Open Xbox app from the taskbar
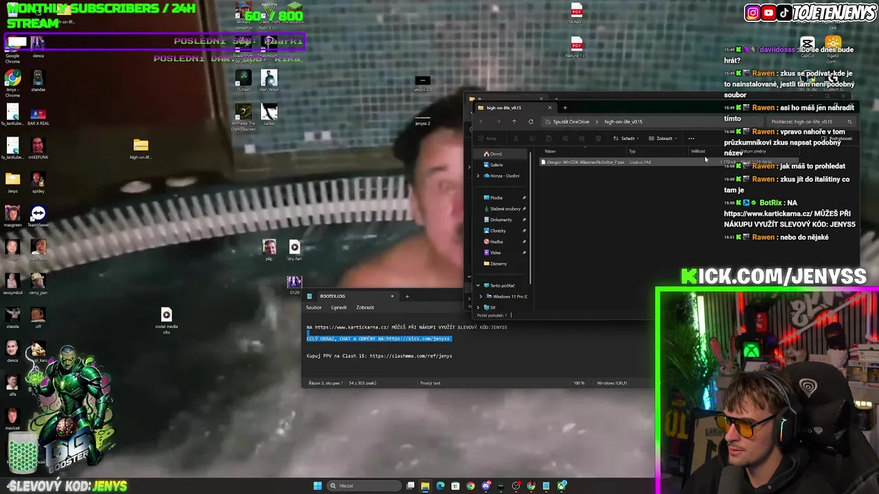The image size is (879, 494). tap(562, 486)
